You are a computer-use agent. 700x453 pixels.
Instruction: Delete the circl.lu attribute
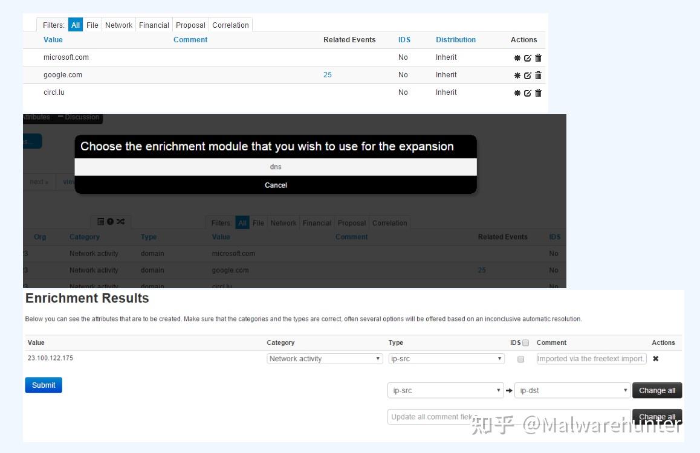point(537,92)
